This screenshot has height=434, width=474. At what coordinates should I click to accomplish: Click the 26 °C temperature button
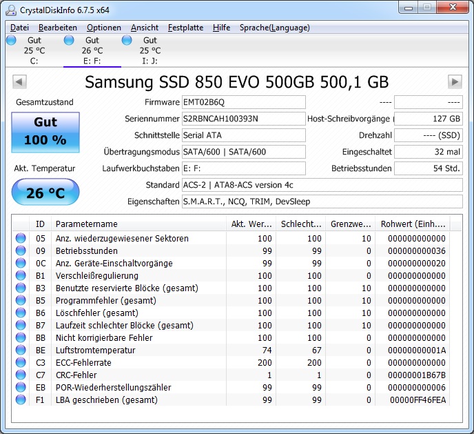[45, 192]
